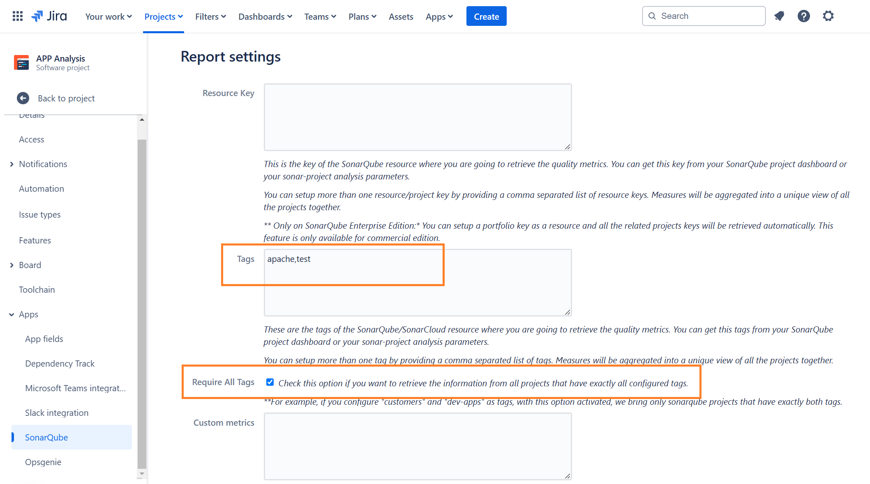Open the help question mark icon

(804, 16)
